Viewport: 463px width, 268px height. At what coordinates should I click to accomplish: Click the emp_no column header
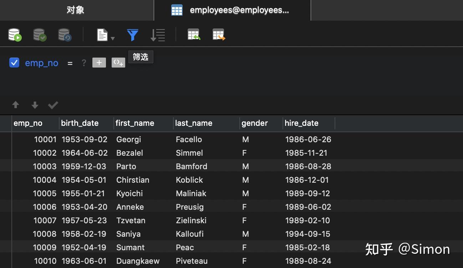[36, 123]
